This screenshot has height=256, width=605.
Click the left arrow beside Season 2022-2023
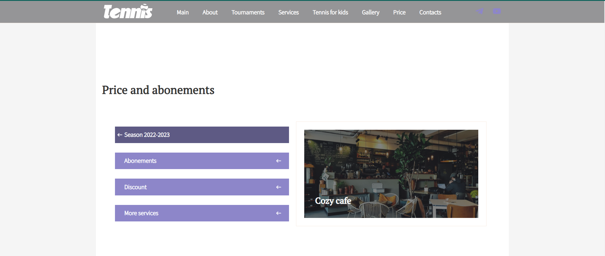point(120,135)
